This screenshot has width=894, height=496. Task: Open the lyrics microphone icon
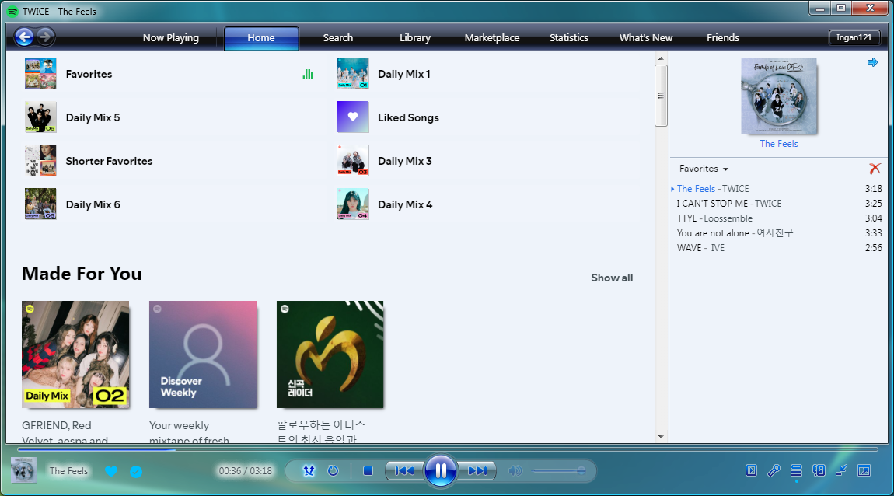point(774,470)
